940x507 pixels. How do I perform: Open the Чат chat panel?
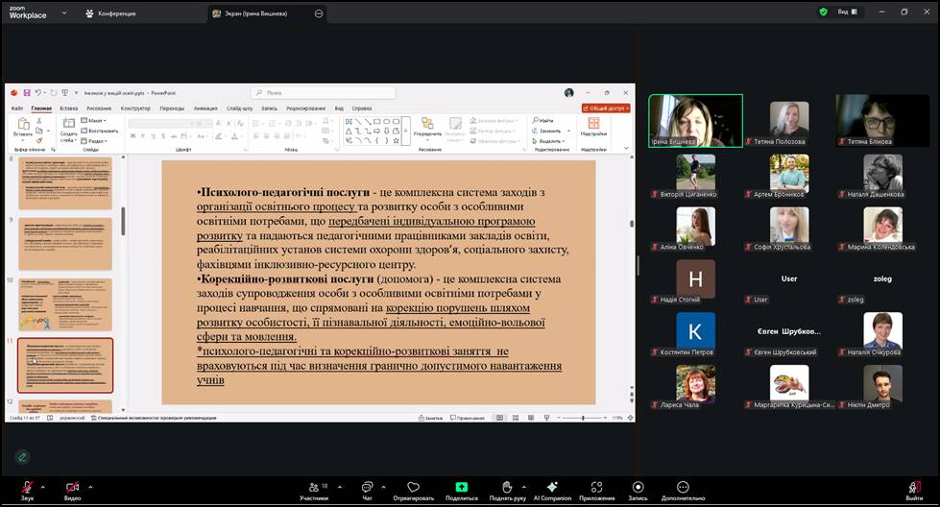click(x=367, y=487)
